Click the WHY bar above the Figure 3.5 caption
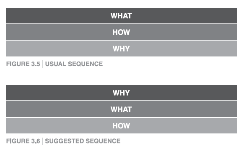Viewport: 244px width, 151px height. tap(121, 49)
